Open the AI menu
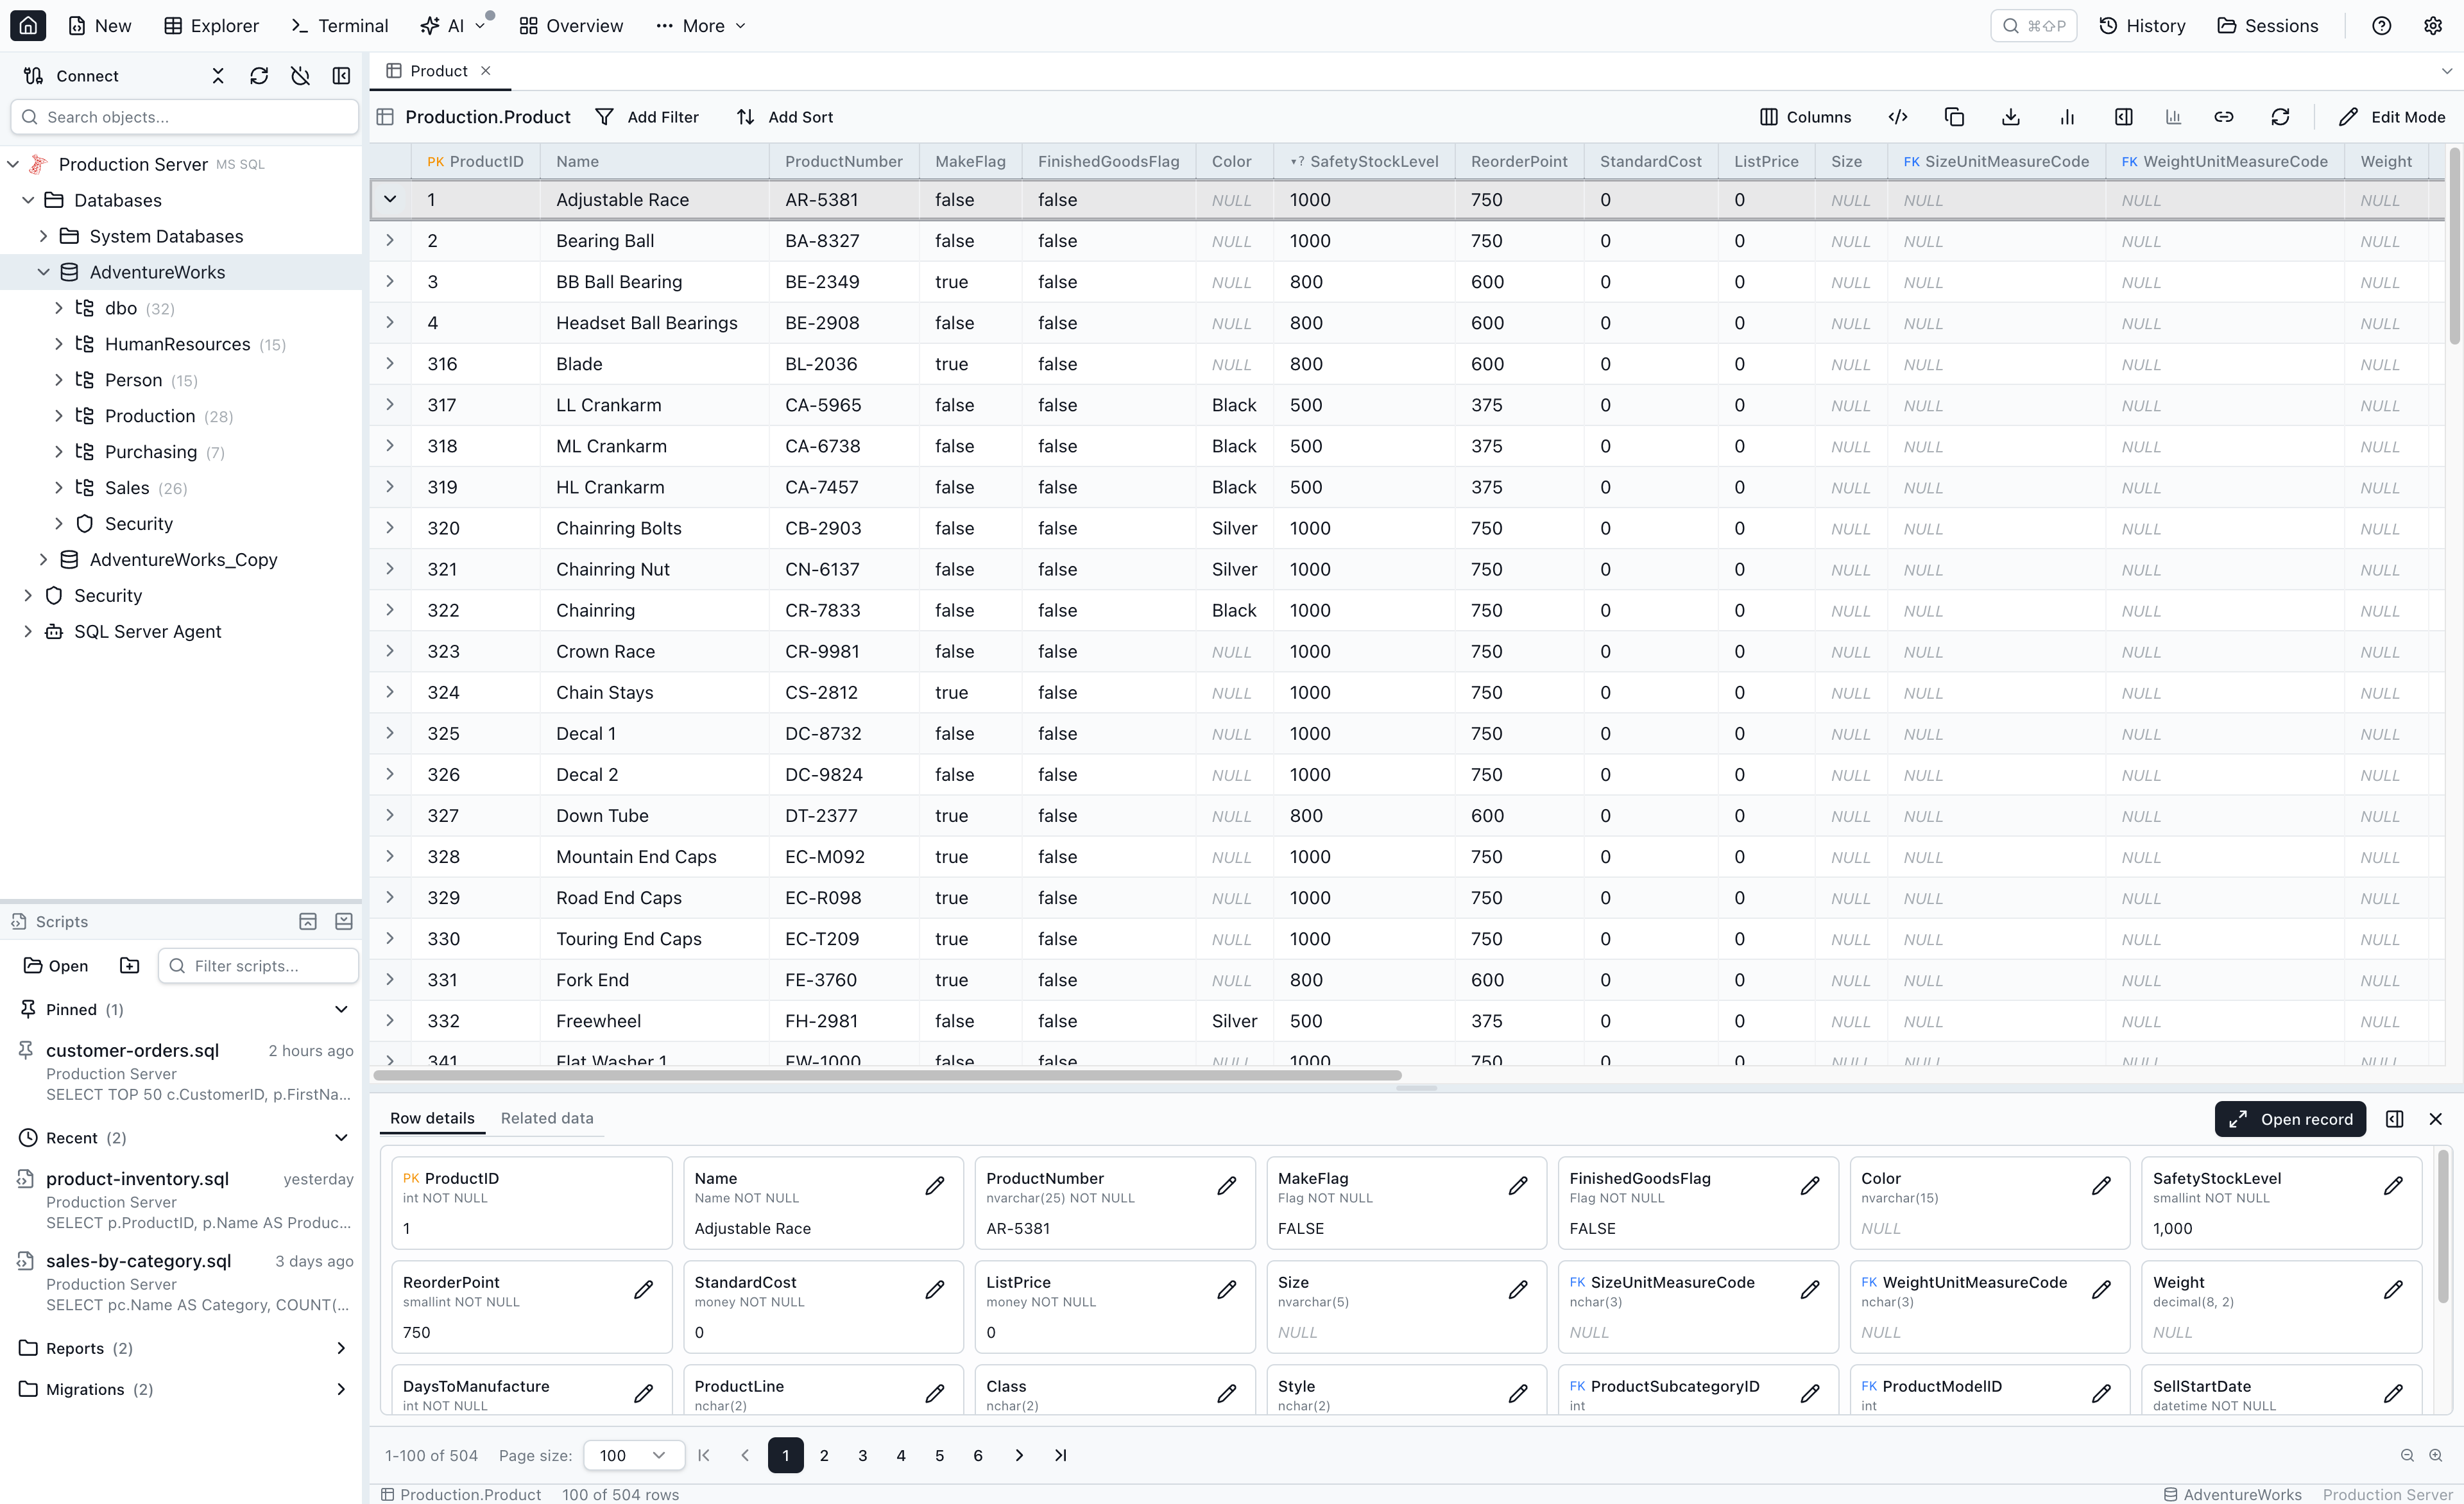2464x1504 pixels. pyautogui.click(x=454, y=26)
